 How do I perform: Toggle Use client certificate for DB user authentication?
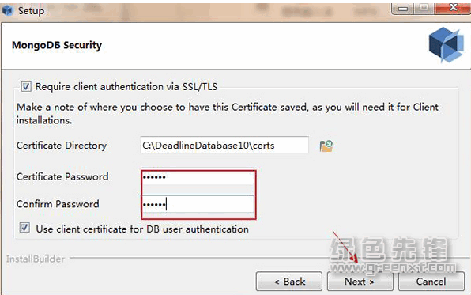[x=24, y=228]
